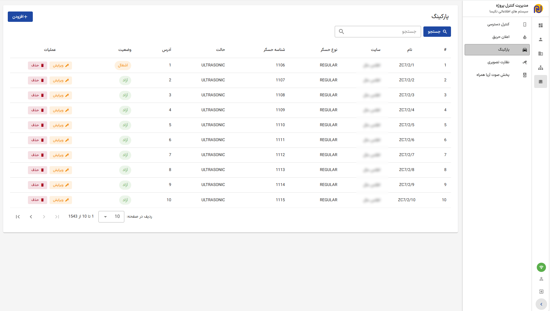Click the filled person icon in the sidebar rail
This screenshot has height=311, width=550.
[541, 39]
